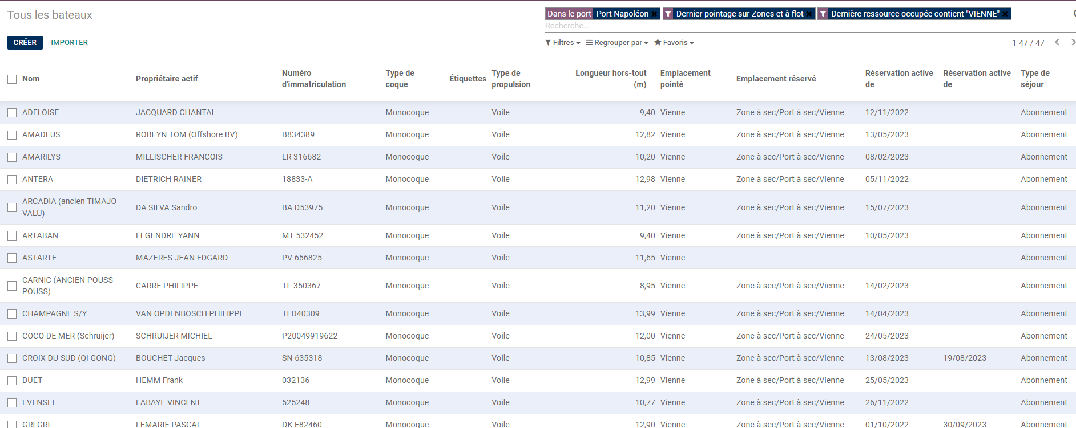
Task: Click the 1-47 / 47 pager counter
Action: coord(1028,43)
